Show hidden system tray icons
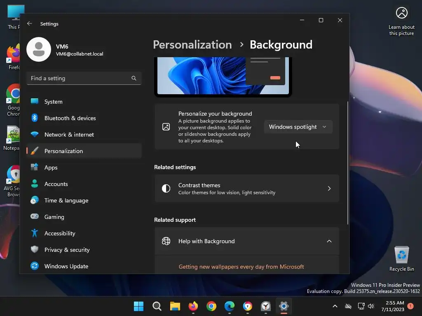This screenshot has width=422, height=316. coord(335,306)
